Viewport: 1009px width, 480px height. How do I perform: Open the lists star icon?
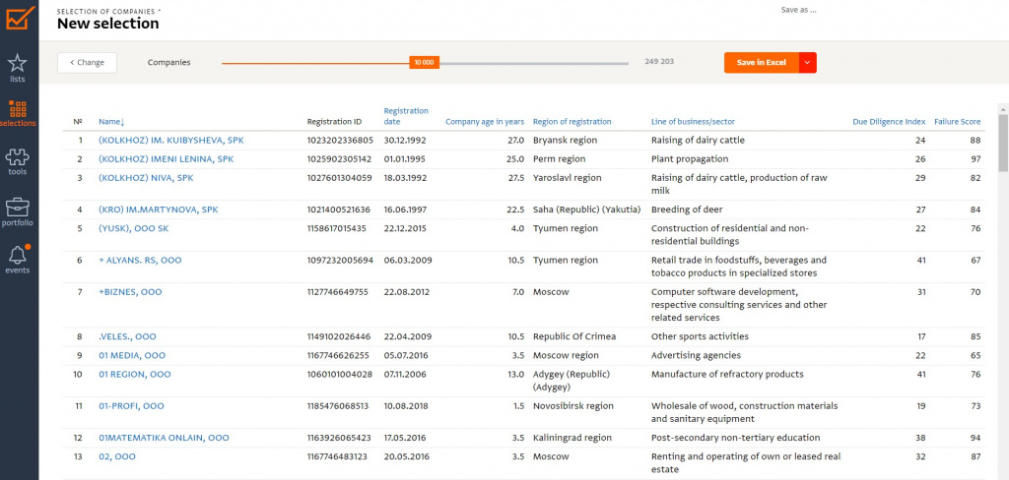pos(18,65)
